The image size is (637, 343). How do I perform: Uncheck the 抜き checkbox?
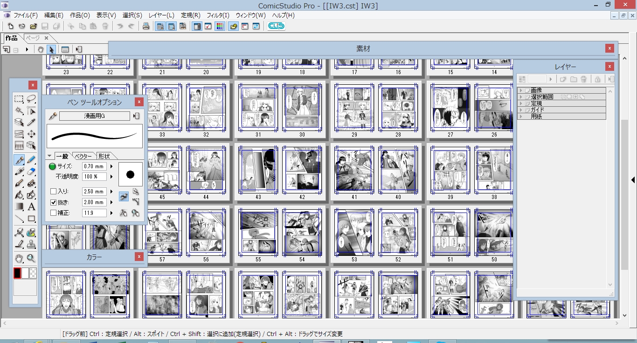coord(53,202)
